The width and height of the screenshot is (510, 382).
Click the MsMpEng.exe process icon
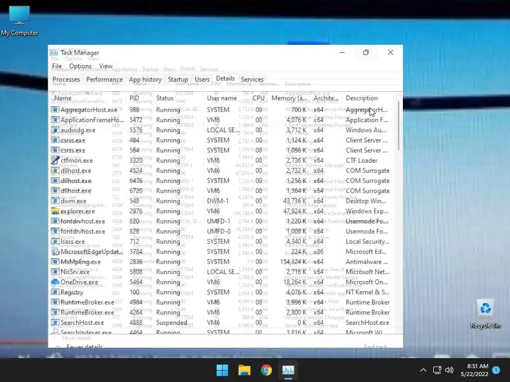55,262
